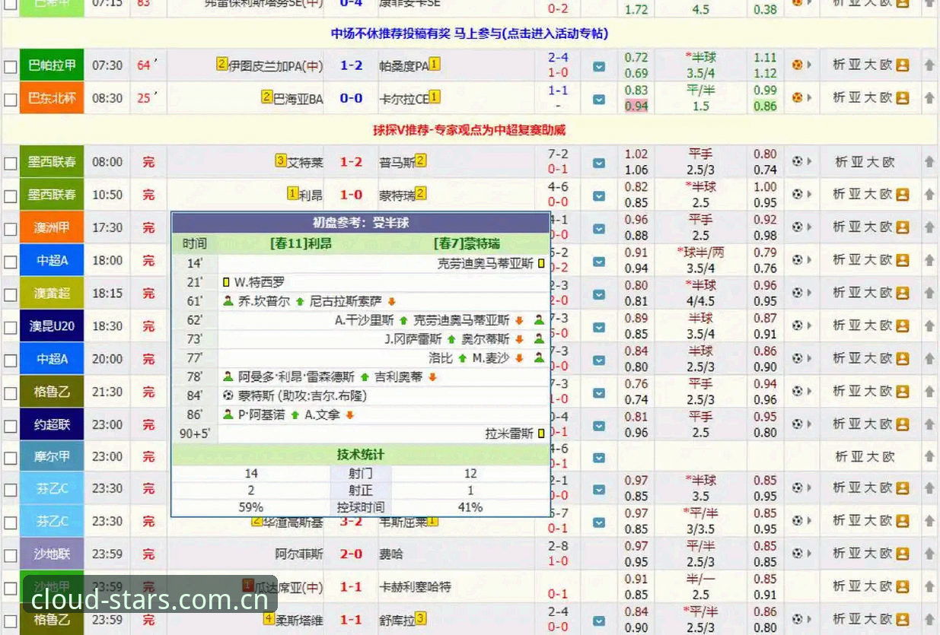Image resolution: width=940 pixels, height=635 pixels.
Task: Pin 巴东北杯 match with its up arrow
Action: pyautogui.click(x=929, y=99)
